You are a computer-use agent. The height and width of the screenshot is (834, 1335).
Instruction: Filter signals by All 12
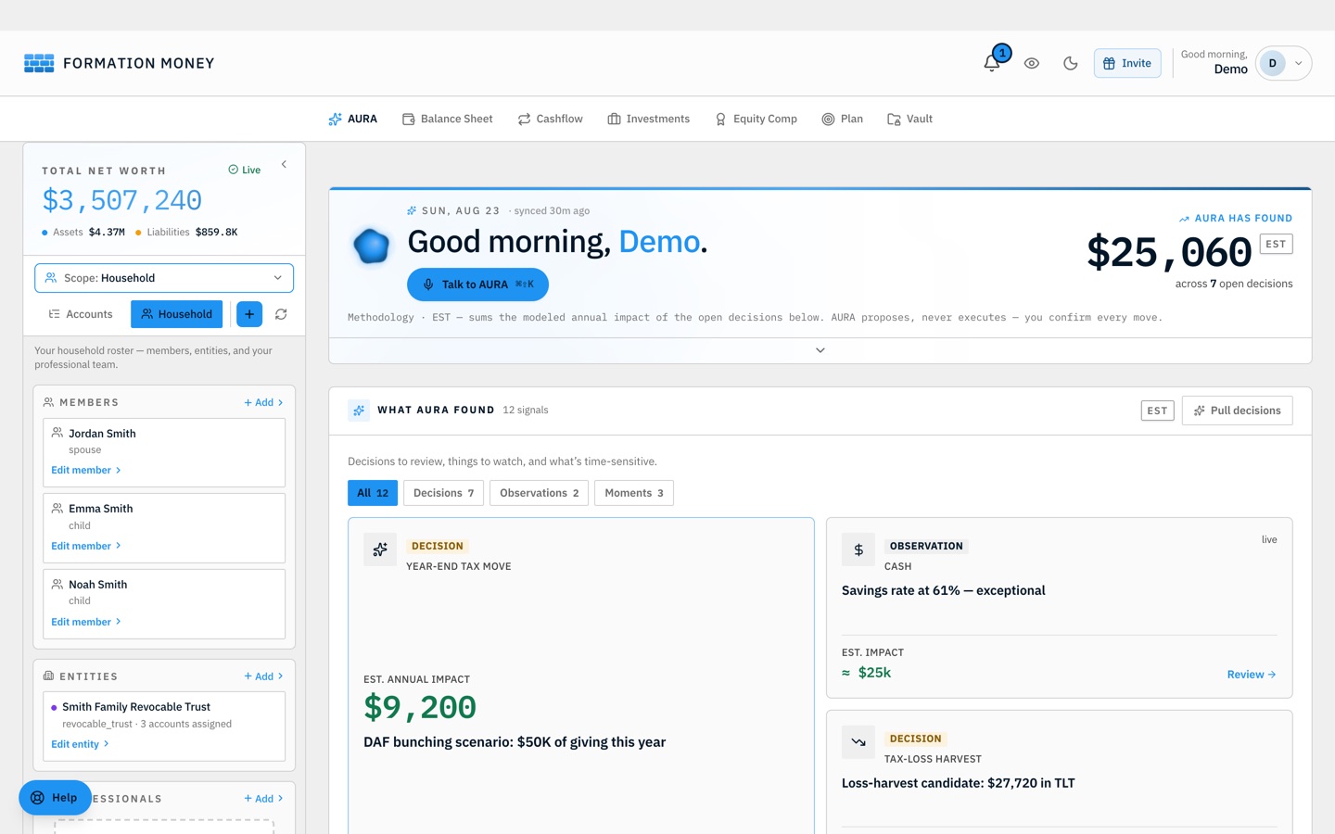373,493
